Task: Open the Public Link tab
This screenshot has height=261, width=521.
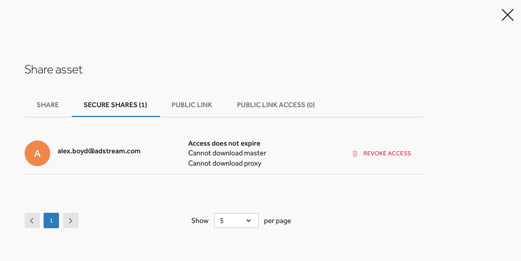Action: coord(192,105)
